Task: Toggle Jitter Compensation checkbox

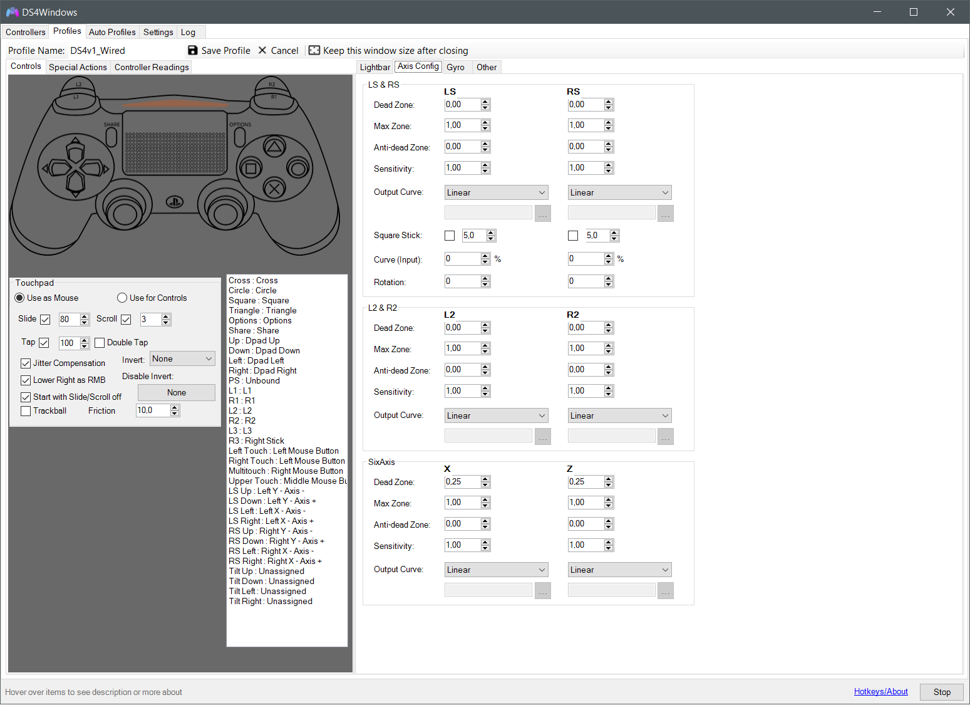Action: [26, 363]
